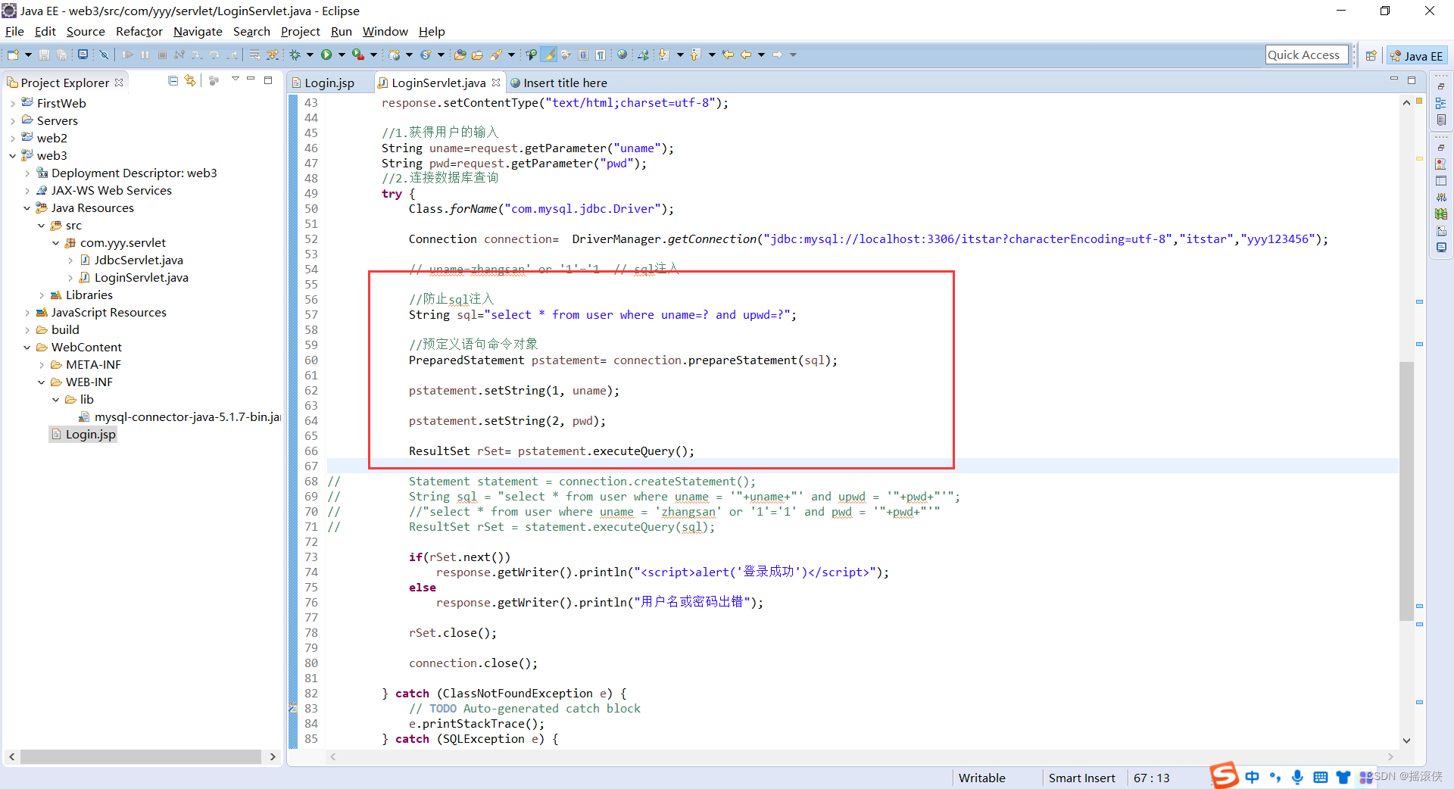Switch to the Login.jsp editor tab

click(x=329, y=83)
